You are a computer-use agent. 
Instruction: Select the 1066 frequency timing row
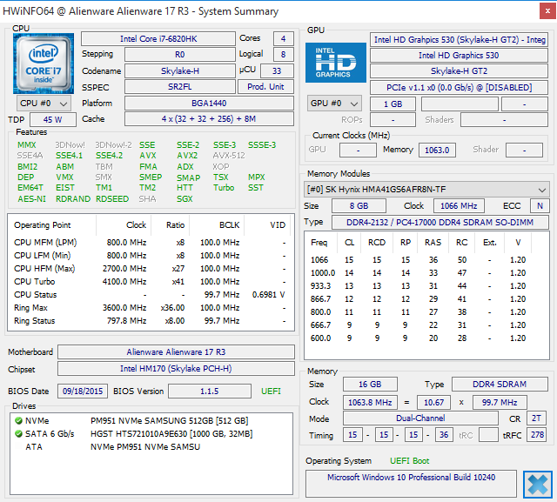(x=419, y=260)
